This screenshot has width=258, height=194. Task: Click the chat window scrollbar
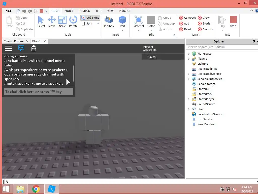pos(74,74)
